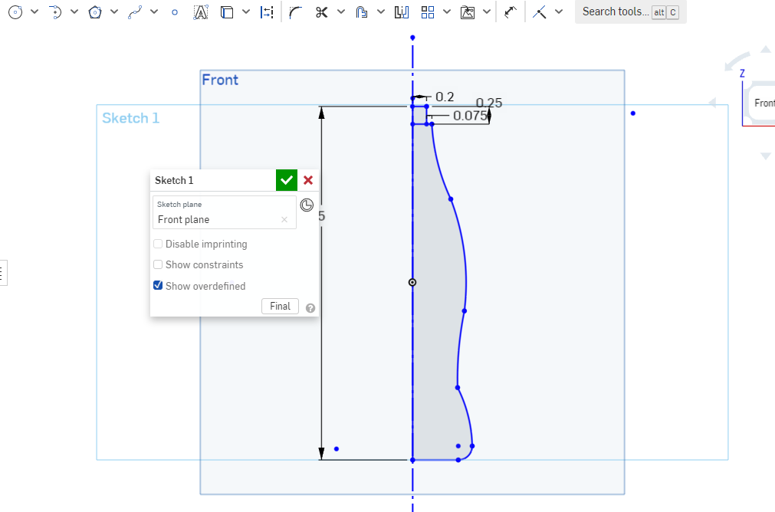Image resolution: width=775 pixels, height=512 pixels.
Task: Open the Sketch Text tool
Action: (201, 11)
